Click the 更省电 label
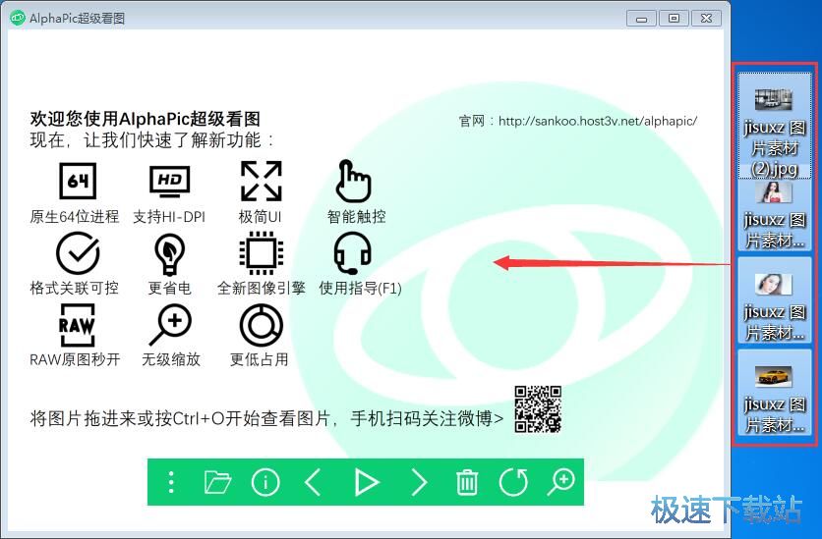 click(169, 288)
